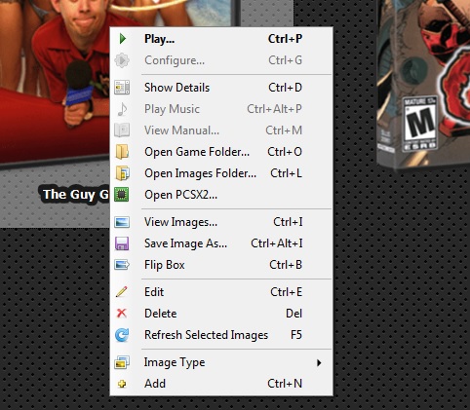
Task: Select the M-rated game box thumbnail
Action: [x=423, y=85]
